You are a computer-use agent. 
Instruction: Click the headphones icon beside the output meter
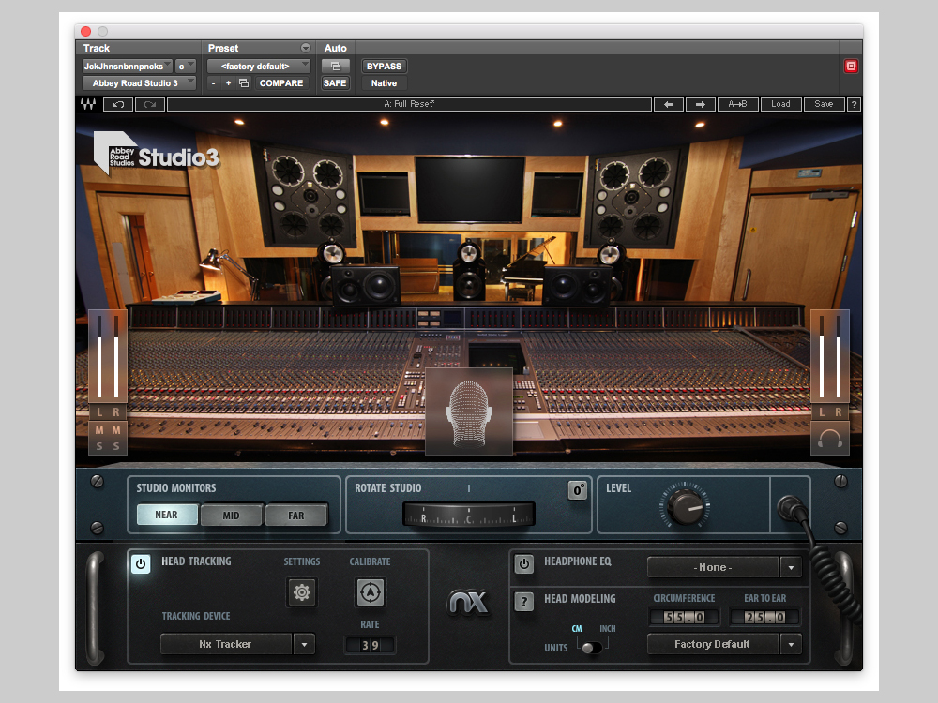830,440
